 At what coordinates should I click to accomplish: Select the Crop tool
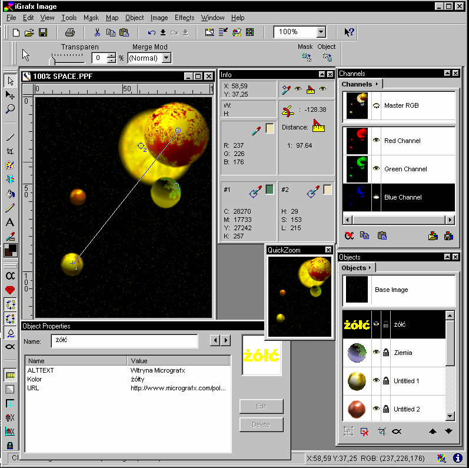(10, 151)
